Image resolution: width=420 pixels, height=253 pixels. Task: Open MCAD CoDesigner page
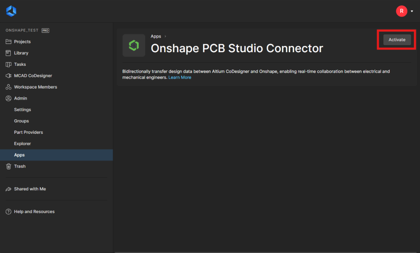pyautogui.click(x=33, y=75)
